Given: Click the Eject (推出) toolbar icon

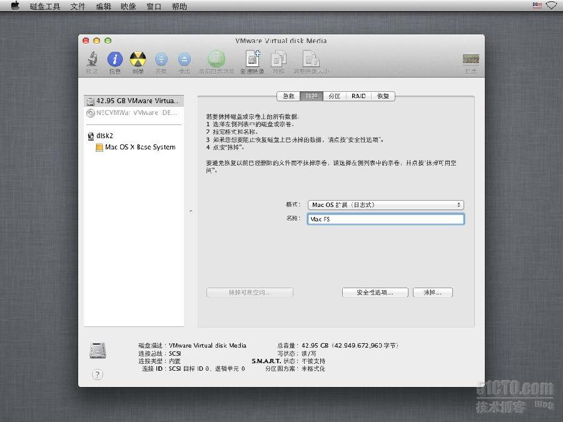Looking at the screenshot, I should point(184,59).
